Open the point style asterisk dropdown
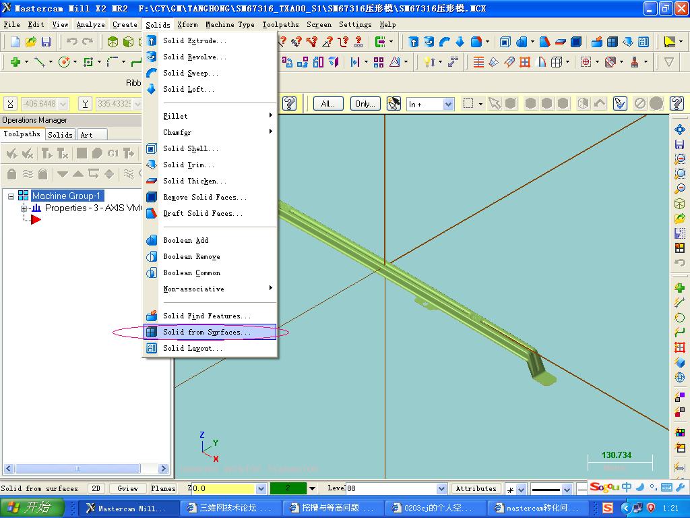 [x=522, y=489]
